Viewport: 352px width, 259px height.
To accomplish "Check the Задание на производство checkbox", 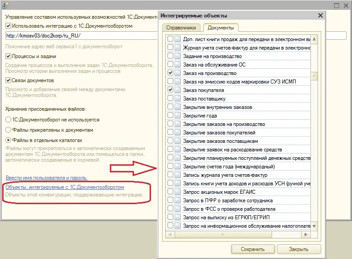I will click(x=170, y=56).
